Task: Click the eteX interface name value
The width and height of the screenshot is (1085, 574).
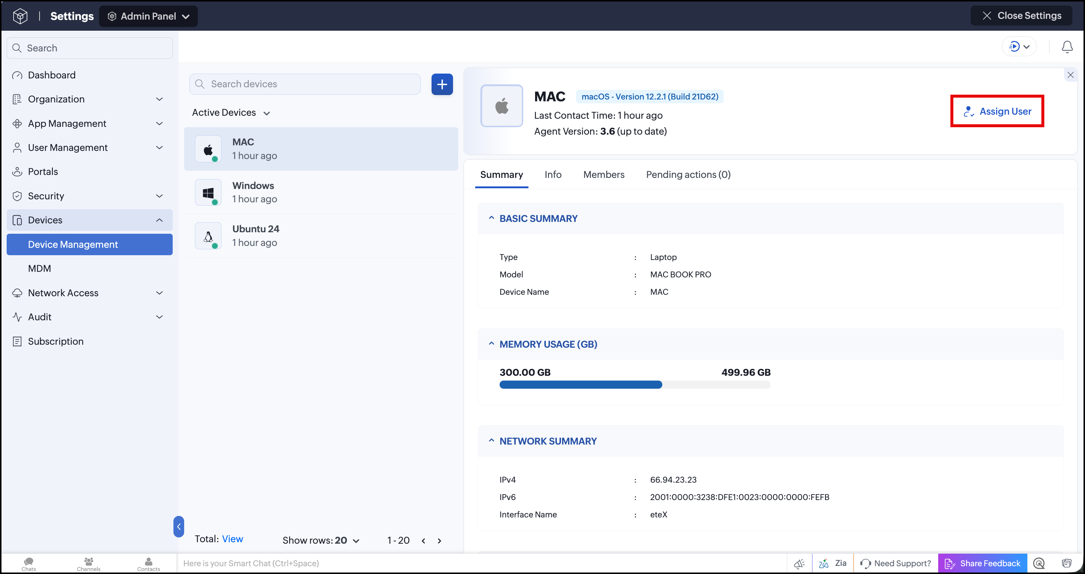Action: point(658,514)
